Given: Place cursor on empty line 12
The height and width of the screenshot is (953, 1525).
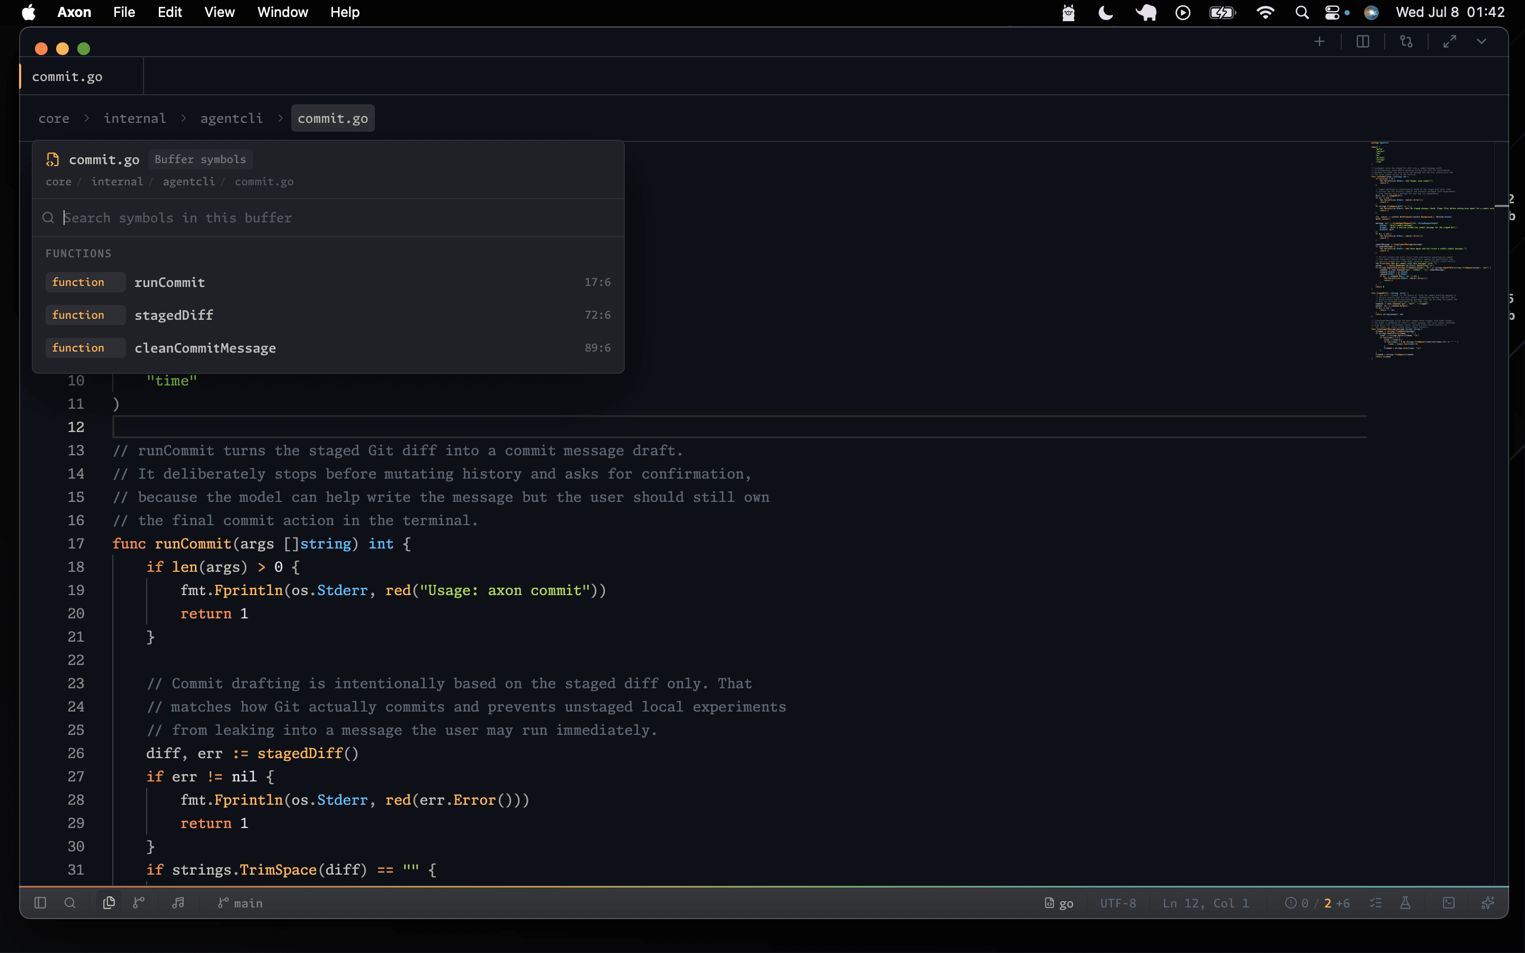Looking at the screenshot, I should coord(739,427).
